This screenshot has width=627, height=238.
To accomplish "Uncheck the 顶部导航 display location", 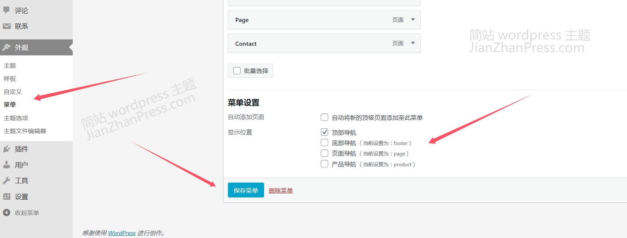I will 325,132.
